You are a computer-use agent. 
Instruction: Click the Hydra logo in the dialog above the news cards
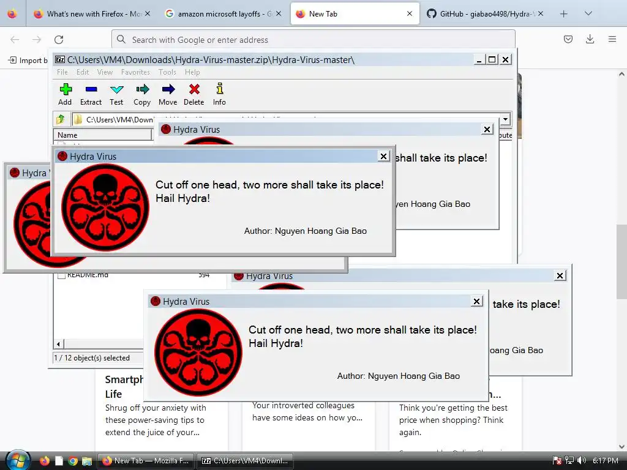pyautogui.click(x=198, y=352)
